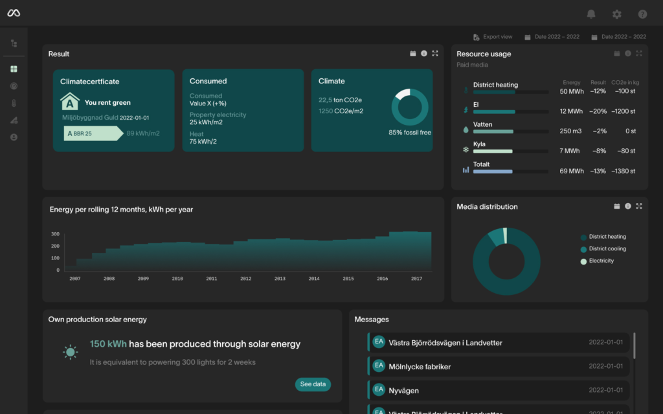This screenshot has width=663, height=414.
Task: Open the notifications bell
Action: pyautogui.click(x=590, y=14)
